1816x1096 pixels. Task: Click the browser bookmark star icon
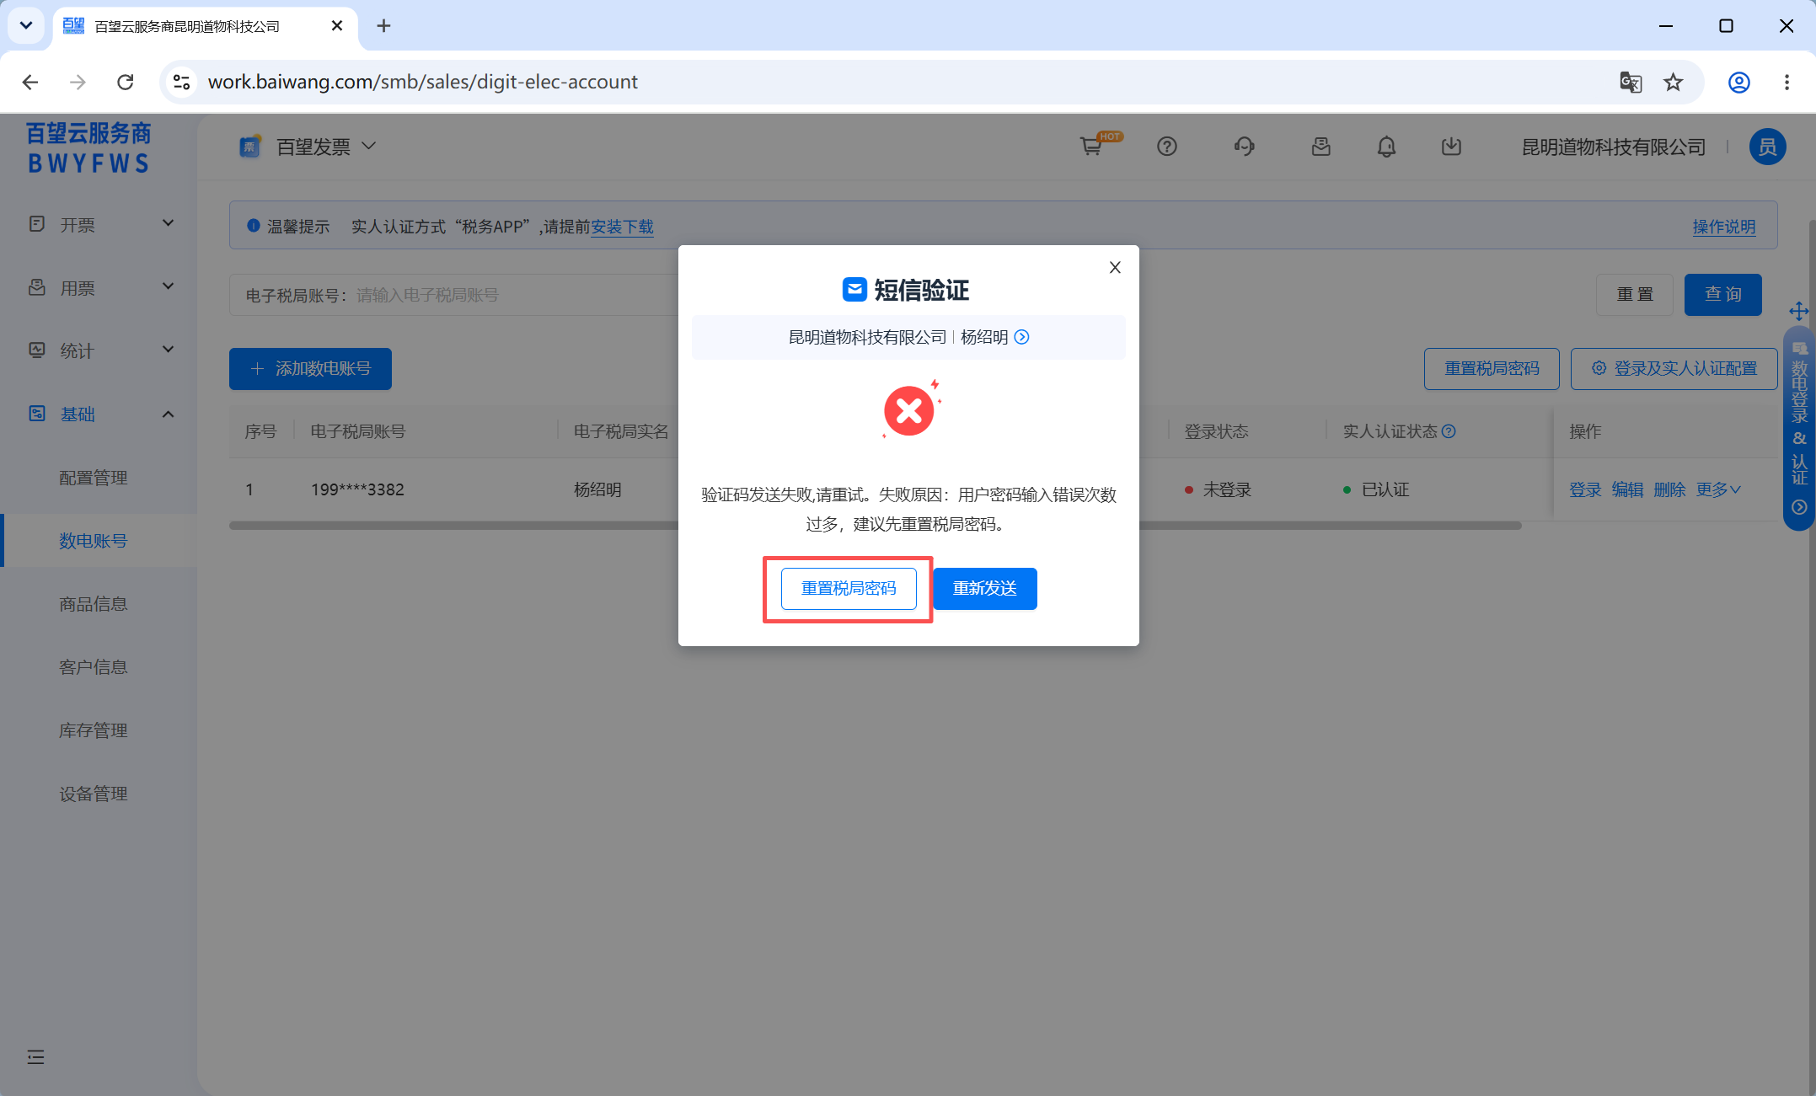point(1673,82)
